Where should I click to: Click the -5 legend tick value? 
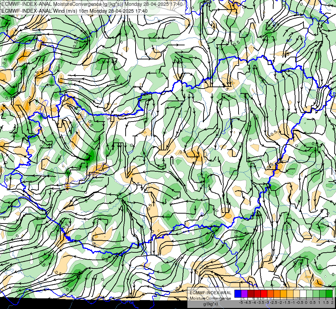tap(241, 302)
